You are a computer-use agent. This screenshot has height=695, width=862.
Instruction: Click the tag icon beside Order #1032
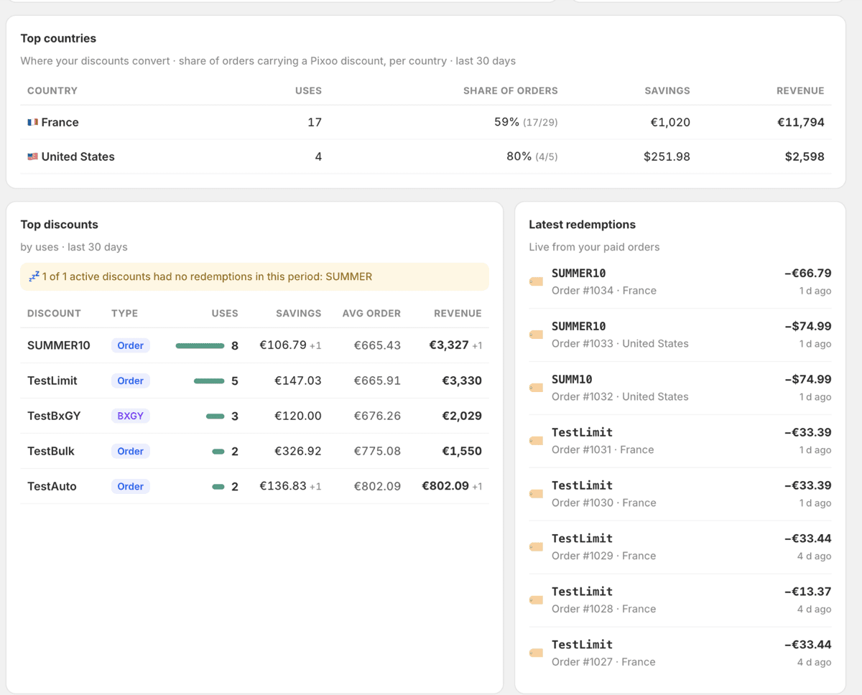[x=536, y=388]
